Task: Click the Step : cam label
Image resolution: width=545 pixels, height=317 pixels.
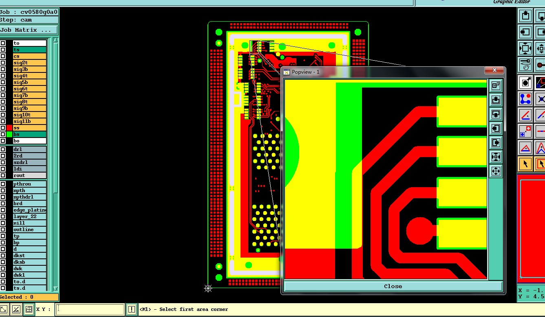Action: point(29,20)
